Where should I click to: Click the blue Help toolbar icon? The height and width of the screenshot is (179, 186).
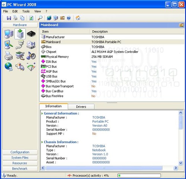click(69, 18)
